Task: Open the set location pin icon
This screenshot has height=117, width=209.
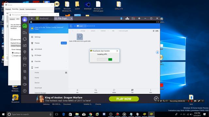Action: click(25, 52)
